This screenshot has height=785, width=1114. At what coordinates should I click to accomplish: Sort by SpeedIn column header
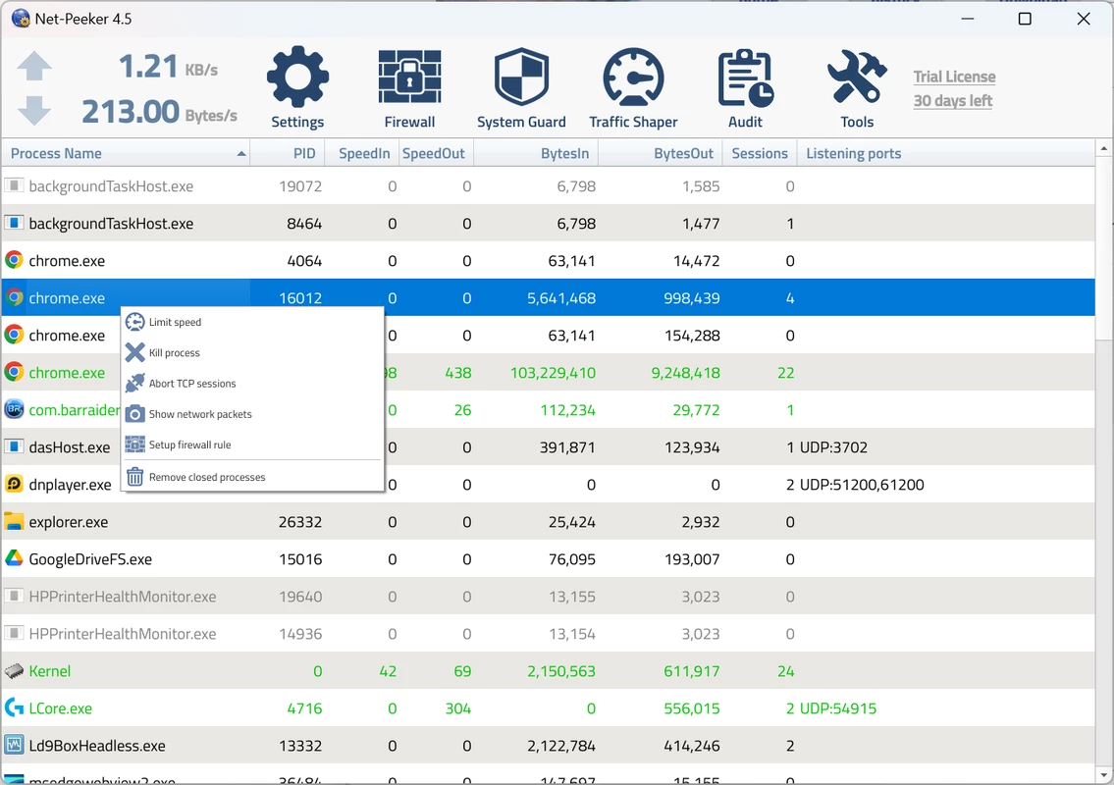click(362, 153)
